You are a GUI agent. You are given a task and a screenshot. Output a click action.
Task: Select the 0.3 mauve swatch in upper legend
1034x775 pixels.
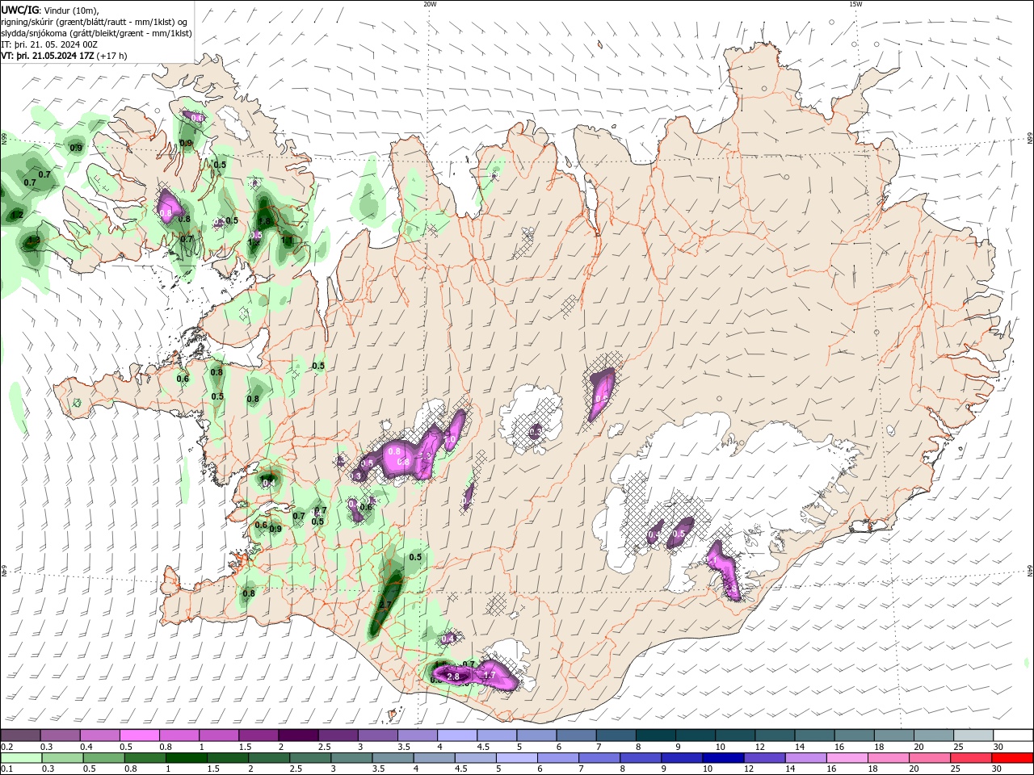click(x=60, y=735)
